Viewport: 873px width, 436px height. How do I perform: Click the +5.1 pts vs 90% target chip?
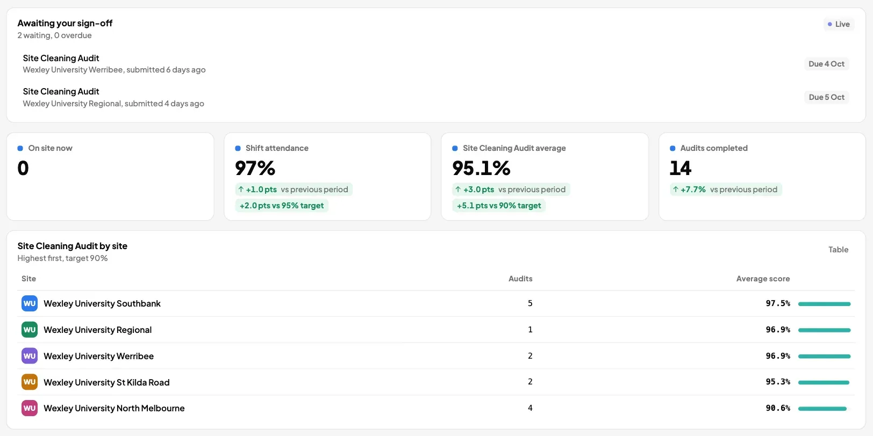[499, 206]
